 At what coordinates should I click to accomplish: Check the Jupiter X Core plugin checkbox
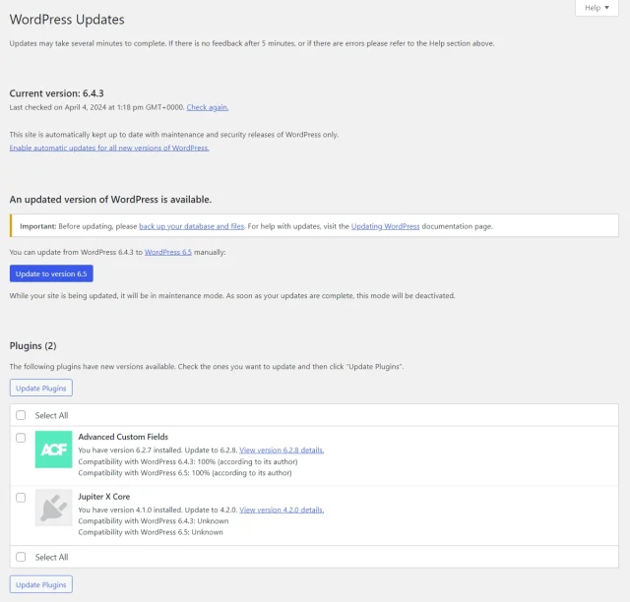tap(21, 498)
